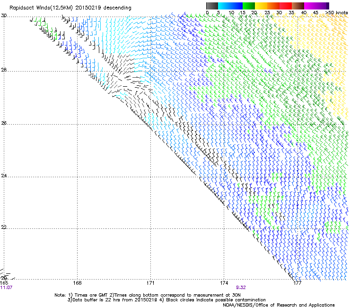Click the purple '9:32' time stamp
This screenshot has height=308, width=350.
pyautogui.click(x=241, y=288)
